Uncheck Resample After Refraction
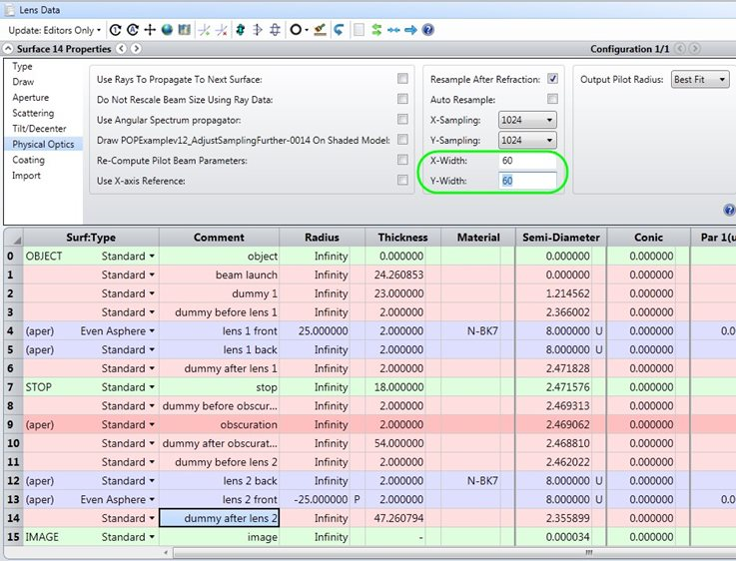The width and height of the screenshot is (736, 561). pyautogui.click(x=552, y=79)
